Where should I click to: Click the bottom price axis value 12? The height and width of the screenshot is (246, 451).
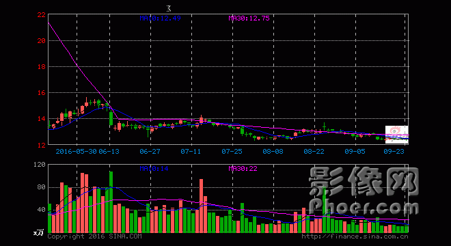tap(42, 145)
